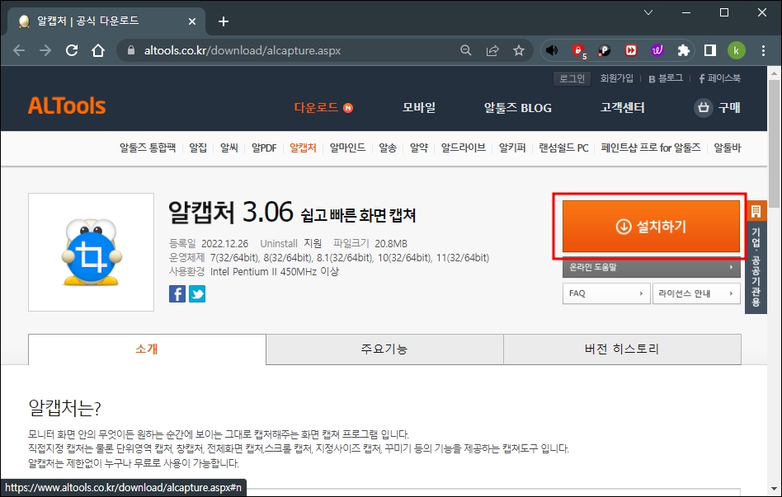Image resolution: width=782 pixels, height=497 pixels.
Task: Share the page via the Facebook icon
Action: (x=177, y=293)
